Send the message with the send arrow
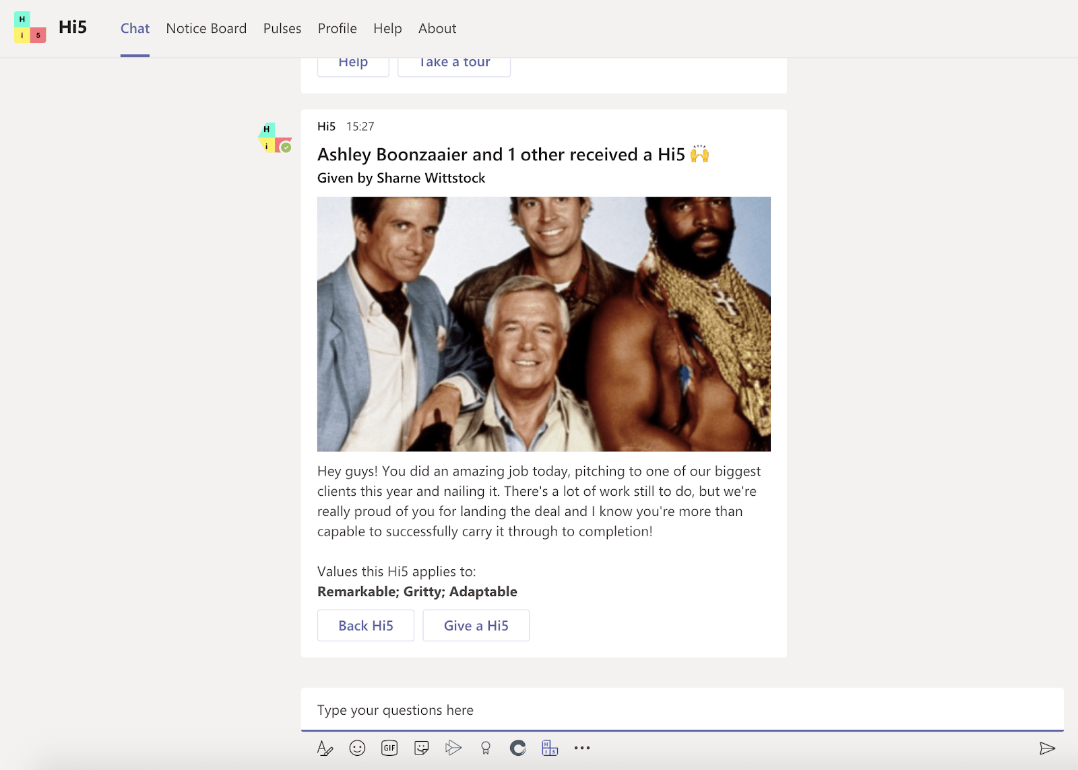 coord(1047,748)
